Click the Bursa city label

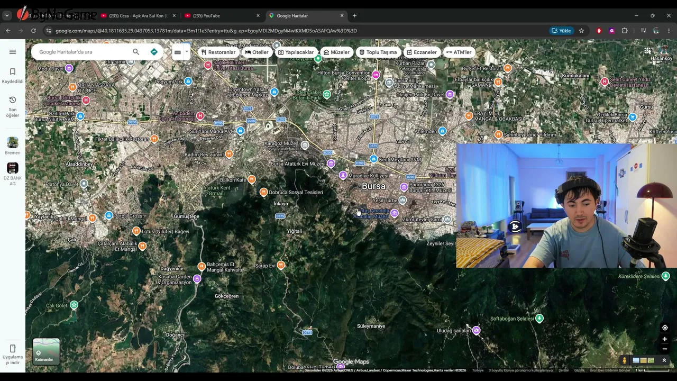pyautogui.click(x=373, y=186)
